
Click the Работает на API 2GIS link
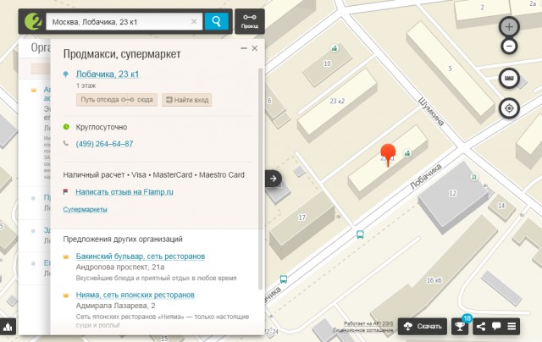click(368, 323)
